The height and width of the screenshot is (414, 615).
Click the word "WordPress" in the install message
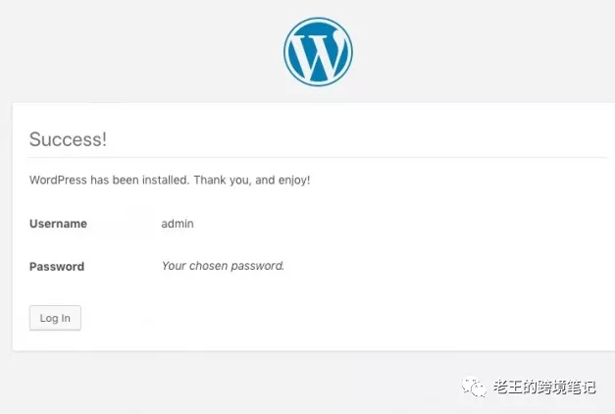[58, 181]
